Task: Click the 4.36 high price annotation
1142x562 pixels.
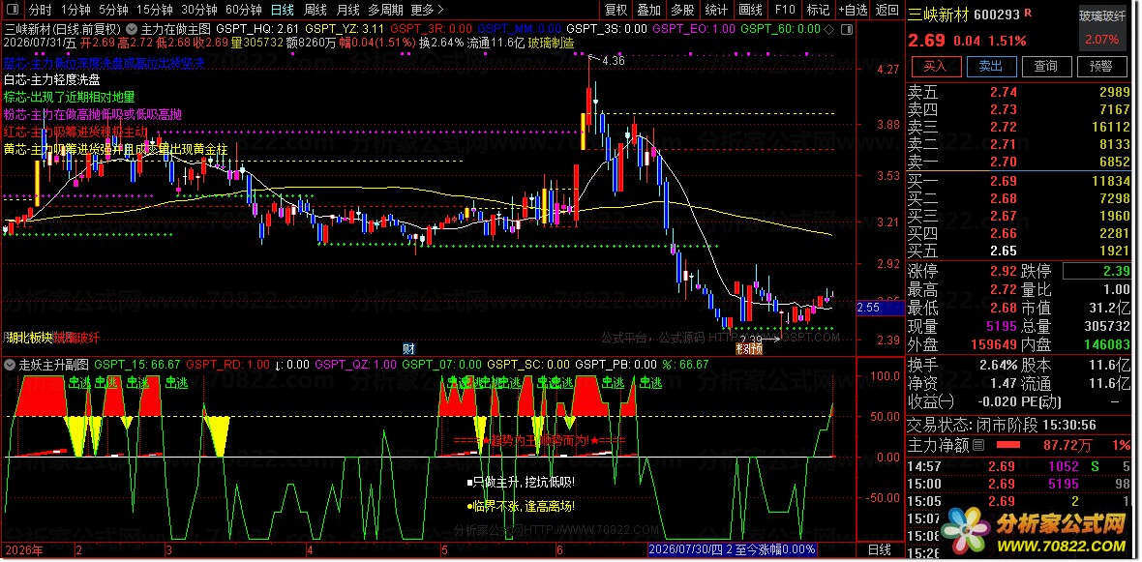Action: (x=616, y=61)
